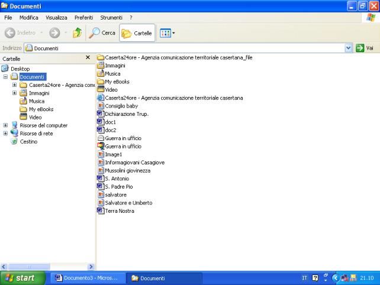The width and height of the screenshot is (380, 285).
Task: Select the Guerra in ufficio mail icon
Action: [101, 138]
